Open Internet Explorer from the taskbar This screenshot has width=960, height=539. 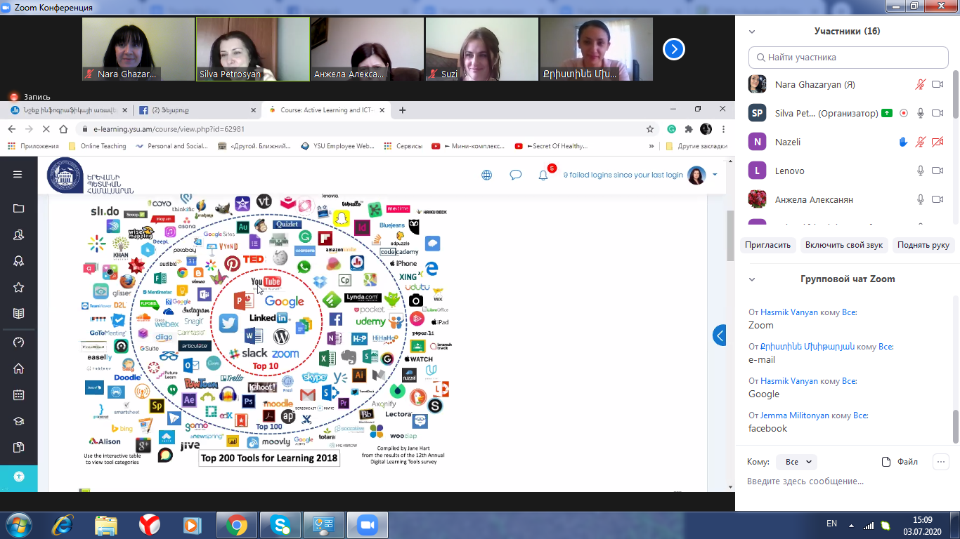63,525
